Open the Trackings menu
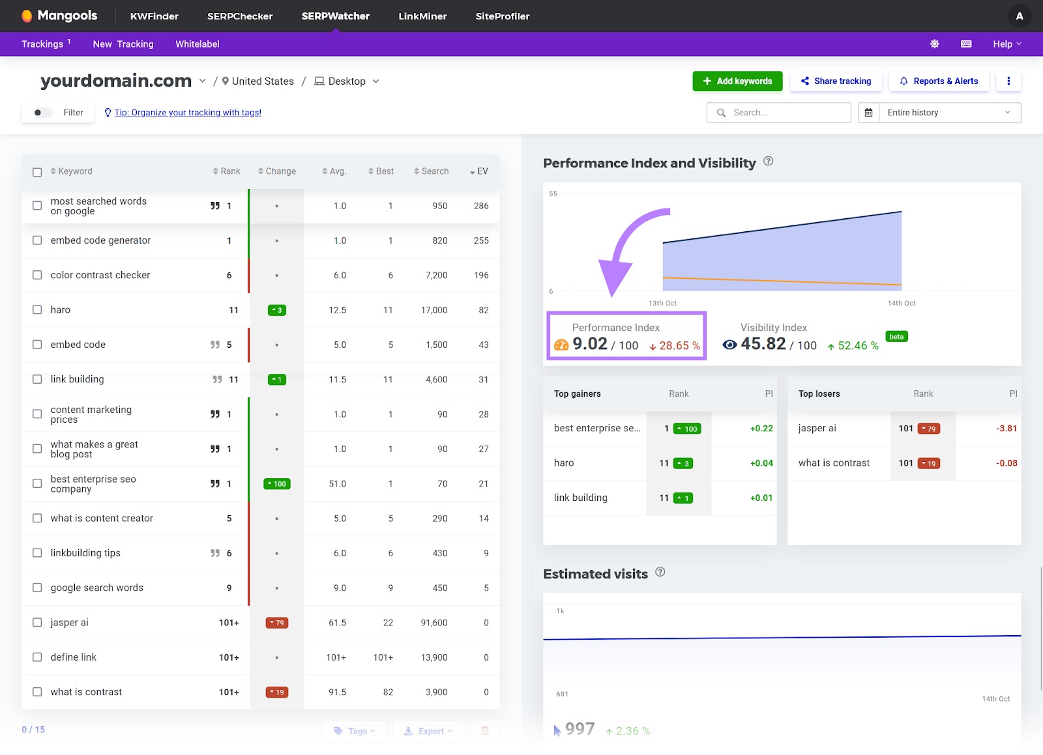The height and width of the screenshot is (755, 1043). 42,44
